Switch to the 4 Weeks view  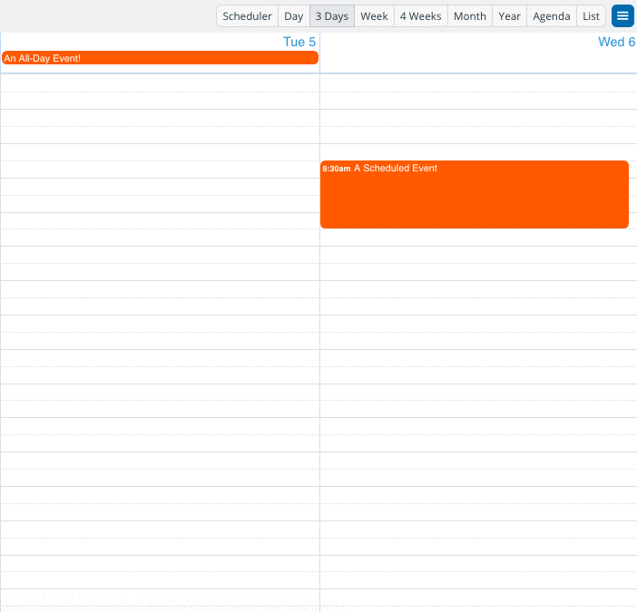(x=421, y=15)
